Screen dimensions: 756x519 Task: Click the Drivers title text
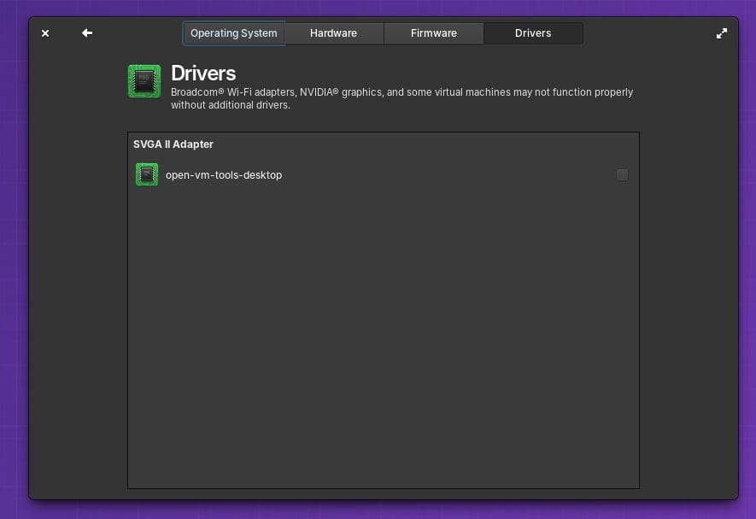[203, 74]
